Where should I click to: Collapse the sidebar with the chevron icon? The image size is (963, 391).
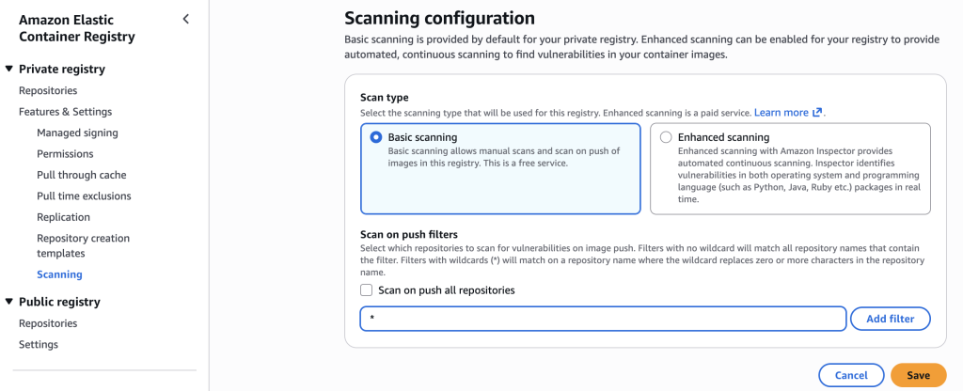click(x=186, y=20)
